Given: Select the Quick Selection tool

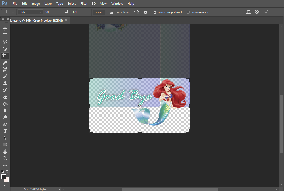Looking at the screenshot, I should (5, 49).
